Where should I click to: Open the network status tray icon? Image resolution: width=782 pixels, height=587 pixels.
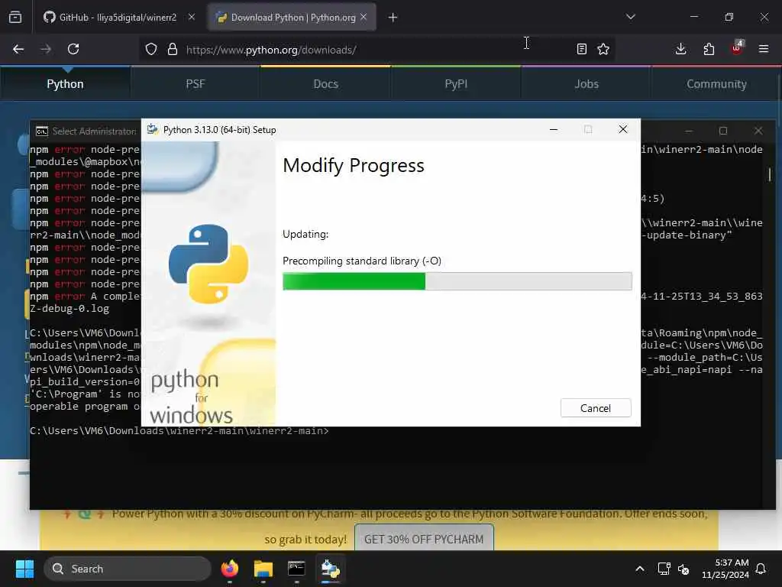(664, 569)
